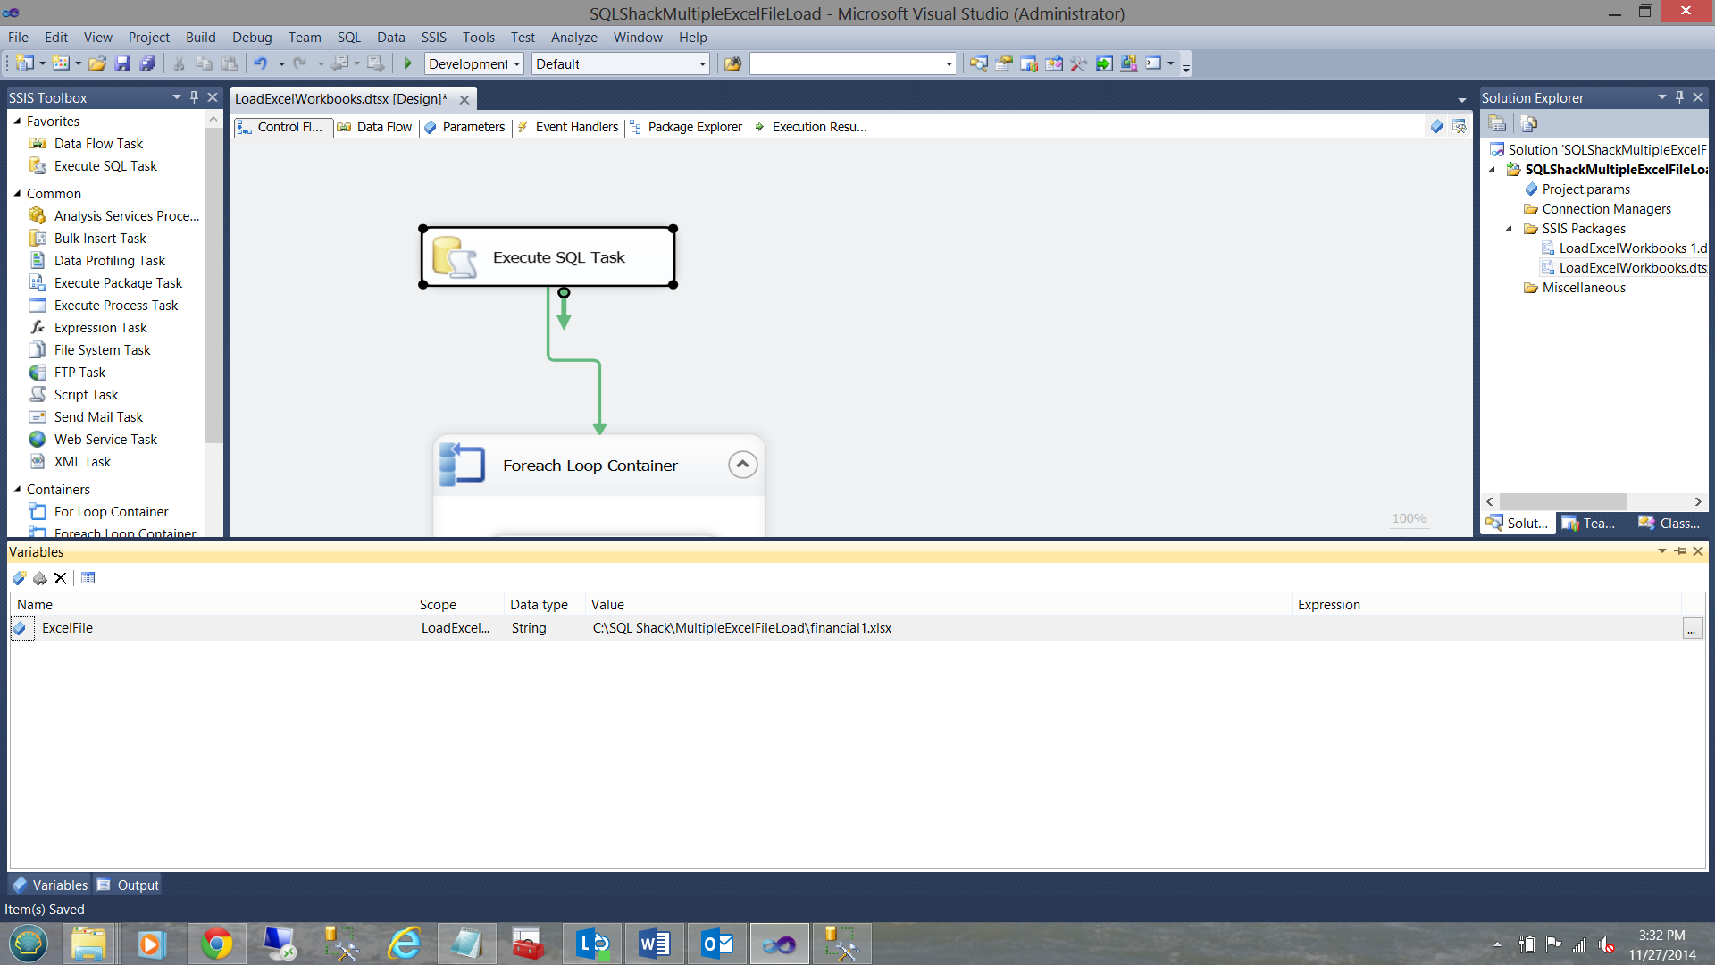Viewport: 1715px width, 965px height.
Task: Collapse the SSIS Packages tree node
Action: pos(1510,229)
